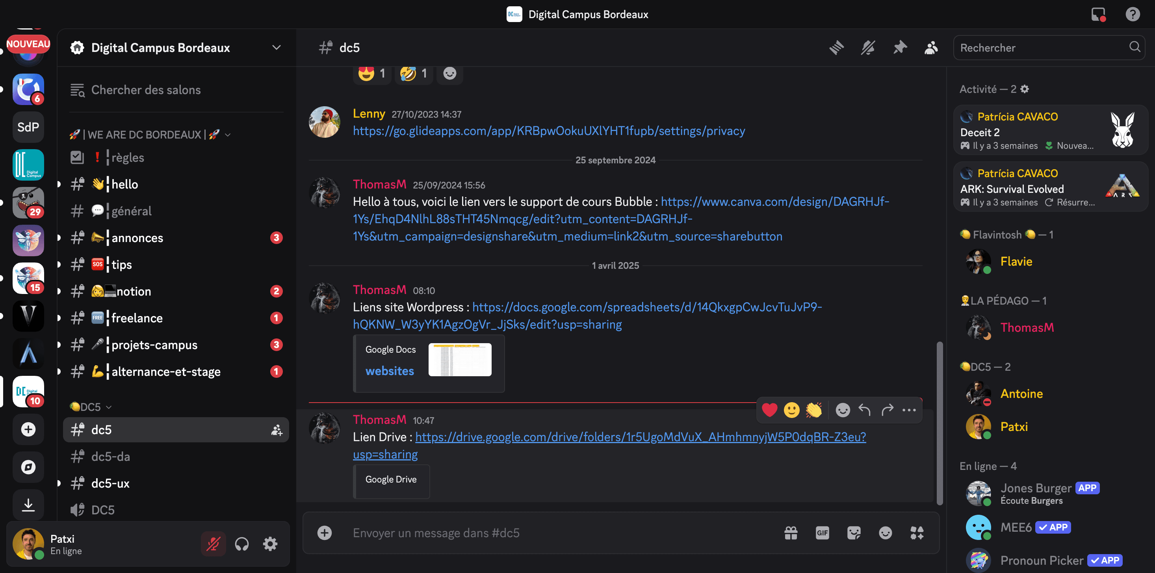
Task: React with heart to ThomasM message
Action: 769,409
